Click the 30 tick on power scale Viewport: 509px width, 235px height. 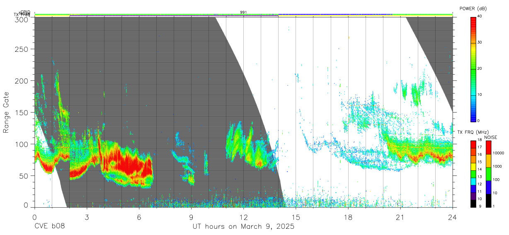point(480,43)
